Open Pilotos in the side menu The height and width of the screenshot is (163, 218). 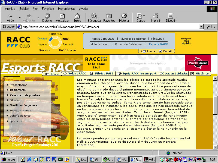click(x=14, y=100)
